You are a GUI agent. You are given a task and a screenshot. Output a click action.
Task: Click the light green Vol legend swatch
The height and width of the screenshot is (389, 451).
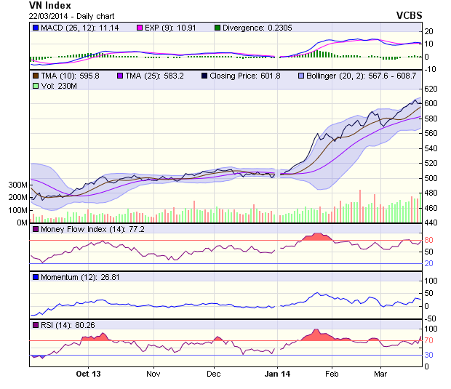pos(34,86)
